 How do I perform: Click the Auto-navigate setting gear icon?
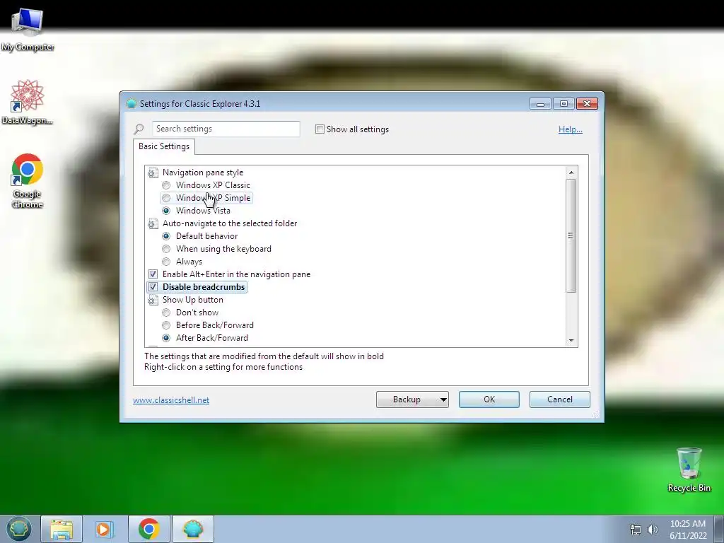[153, 223]
